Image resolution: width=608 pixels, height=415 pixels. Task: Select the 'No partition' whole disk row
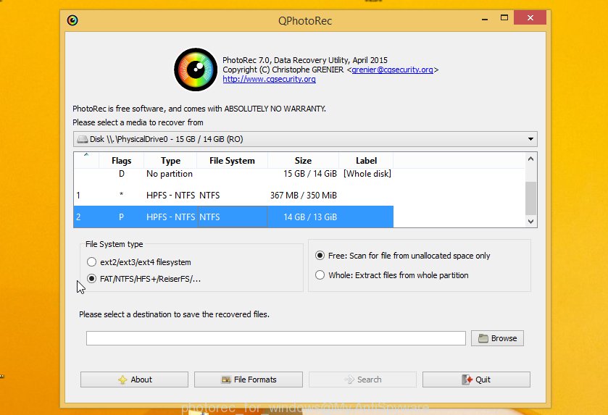233,174
